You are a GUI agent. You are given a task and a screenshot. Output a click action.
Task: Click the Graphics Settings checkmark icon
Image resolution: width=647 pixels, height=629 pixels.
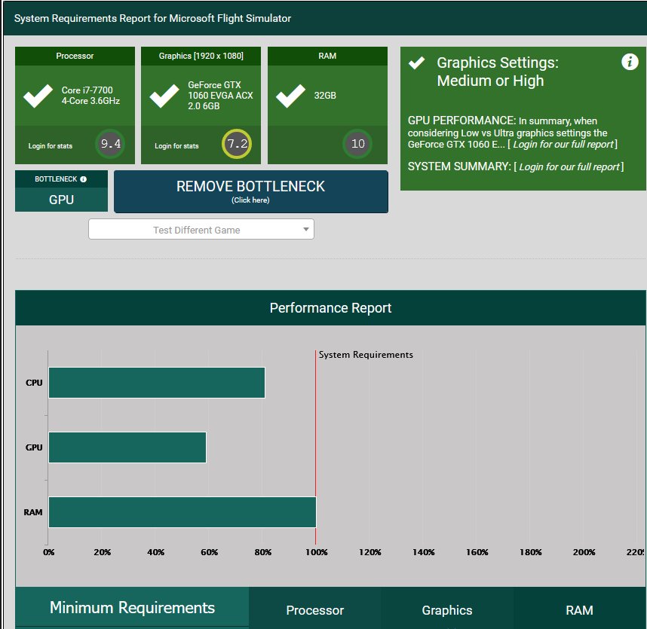(x=416, y=63)
